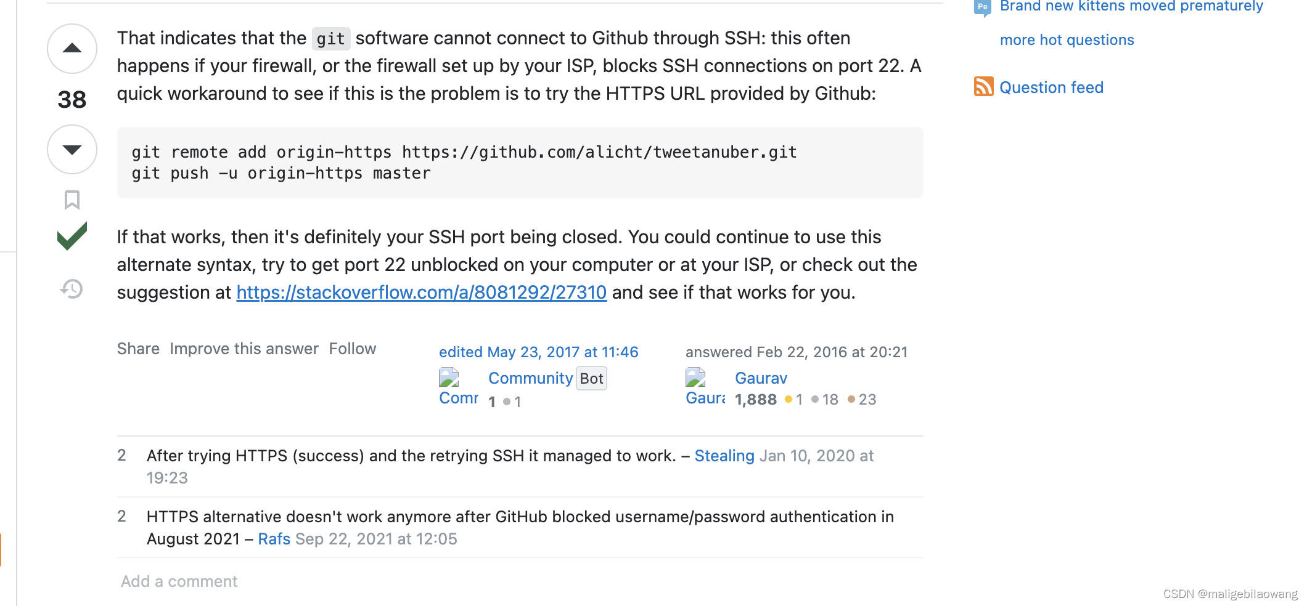This screenshot has height=606, width=1307.
Task: Open Rafs' profile link
Action: (x=274, y=538)
